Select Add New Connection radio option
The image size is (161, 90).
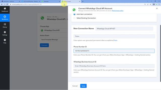(74, 14)
